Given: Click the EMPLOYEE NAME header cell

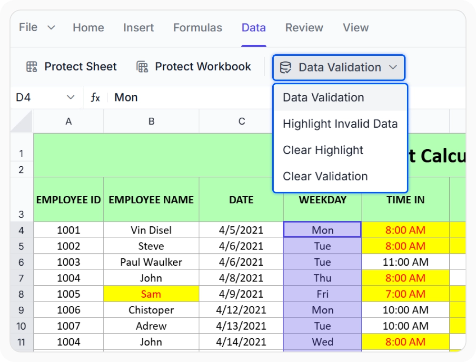Looking at the screenshot, I should (151, 200).
